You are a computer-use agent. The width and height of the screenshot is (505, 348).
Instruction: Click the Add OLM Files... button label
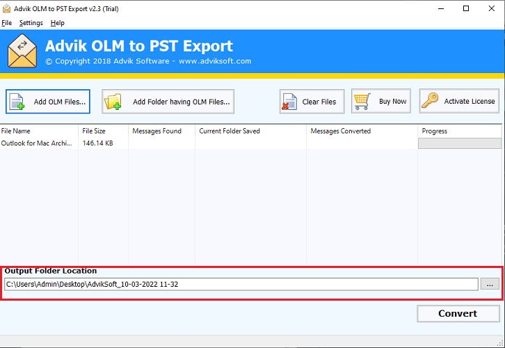[x=60, y=102]
